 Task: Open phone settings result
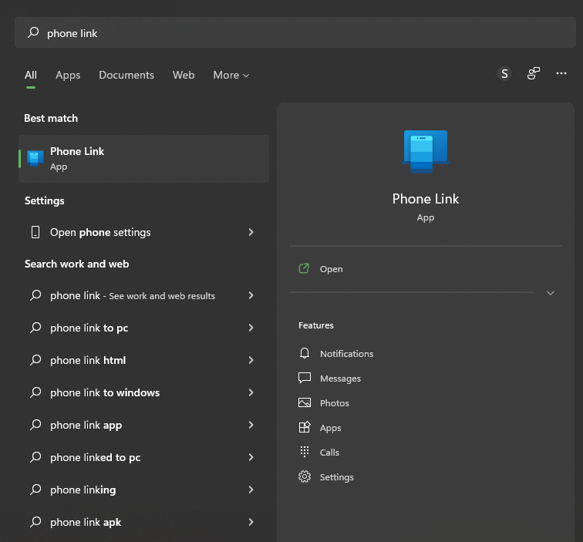(143, 232)
